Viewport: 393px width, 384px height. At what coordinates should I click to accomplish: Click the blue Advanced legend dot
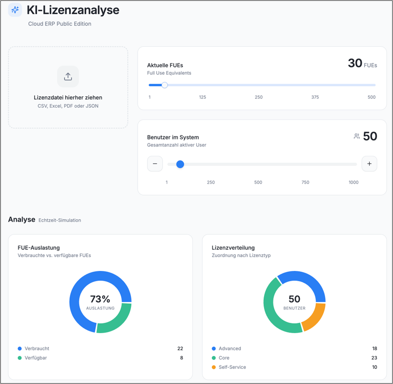214,348
